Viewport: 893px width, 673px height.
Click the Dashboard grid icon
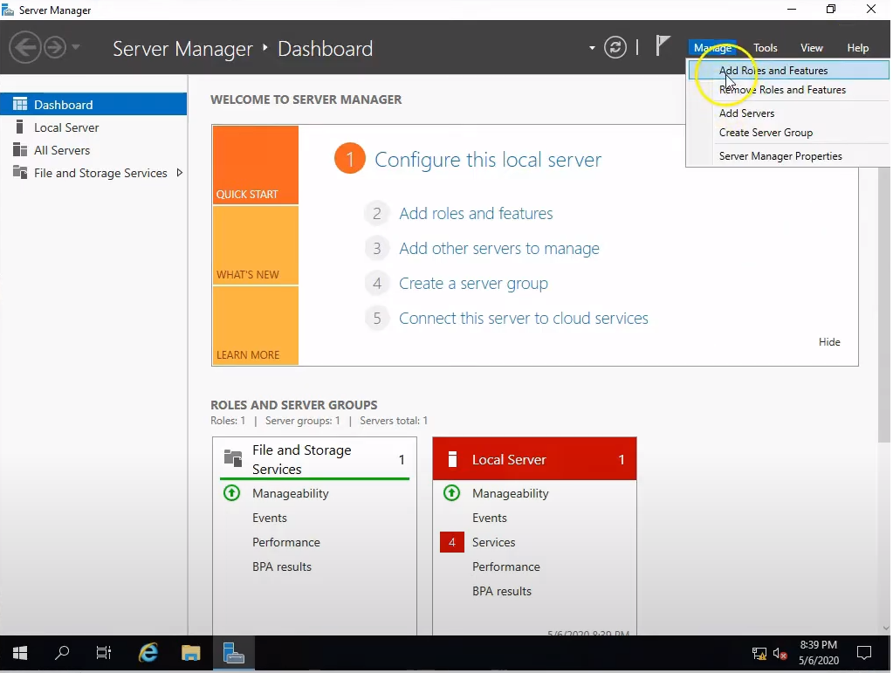click(x=20, y=104)
